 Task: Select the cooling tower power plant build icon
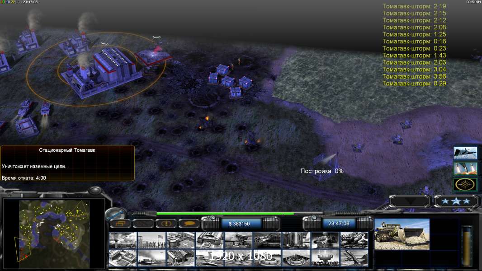(123, 240)
